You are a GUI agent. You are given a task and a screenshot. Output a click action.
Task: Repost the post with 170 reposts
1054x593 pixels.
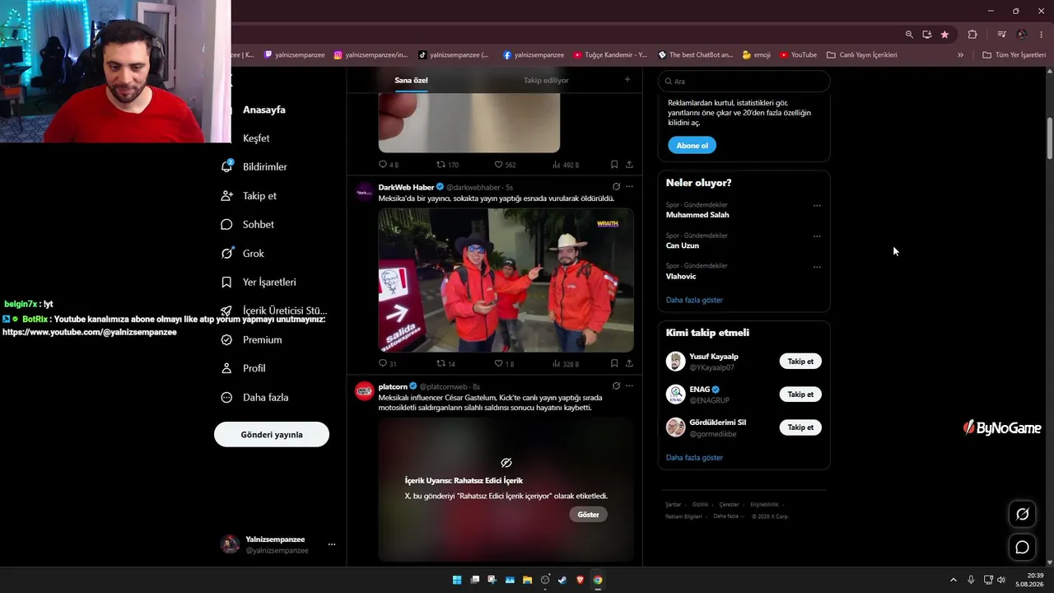(x=447, y=165)
